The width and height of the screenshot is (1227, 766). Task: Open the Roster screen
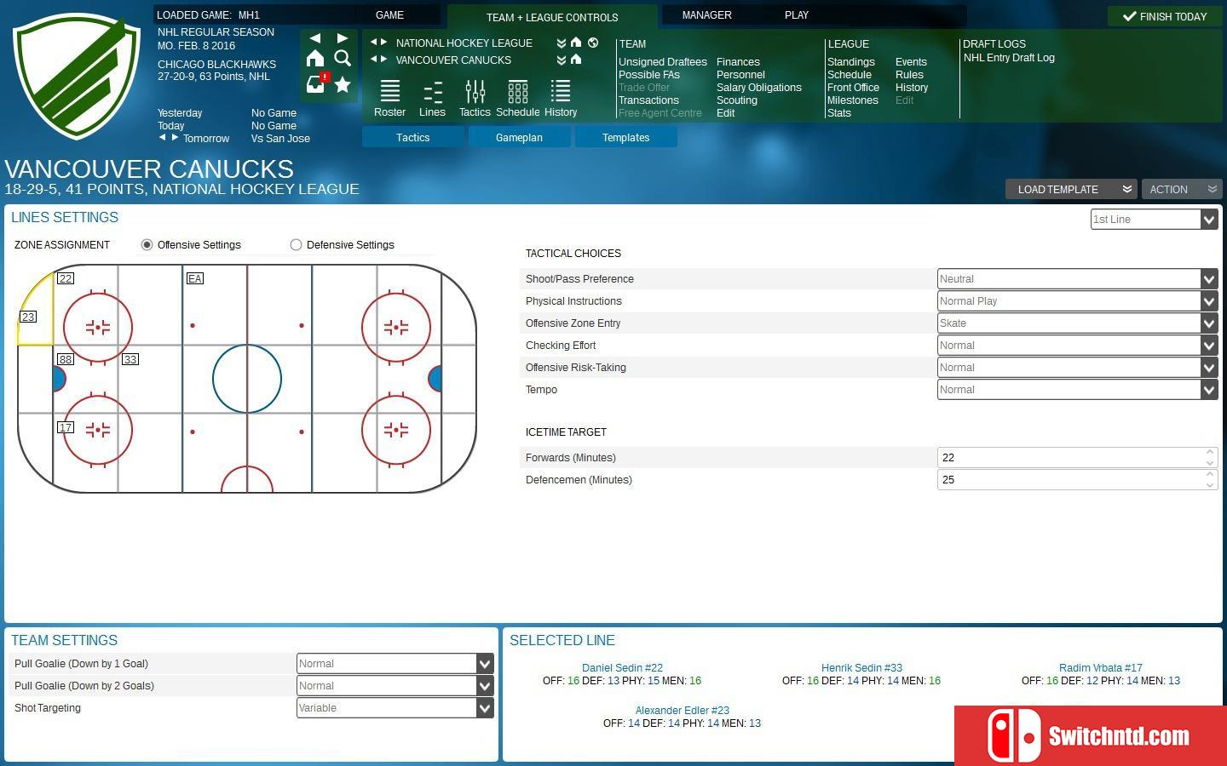click(389, 99)
